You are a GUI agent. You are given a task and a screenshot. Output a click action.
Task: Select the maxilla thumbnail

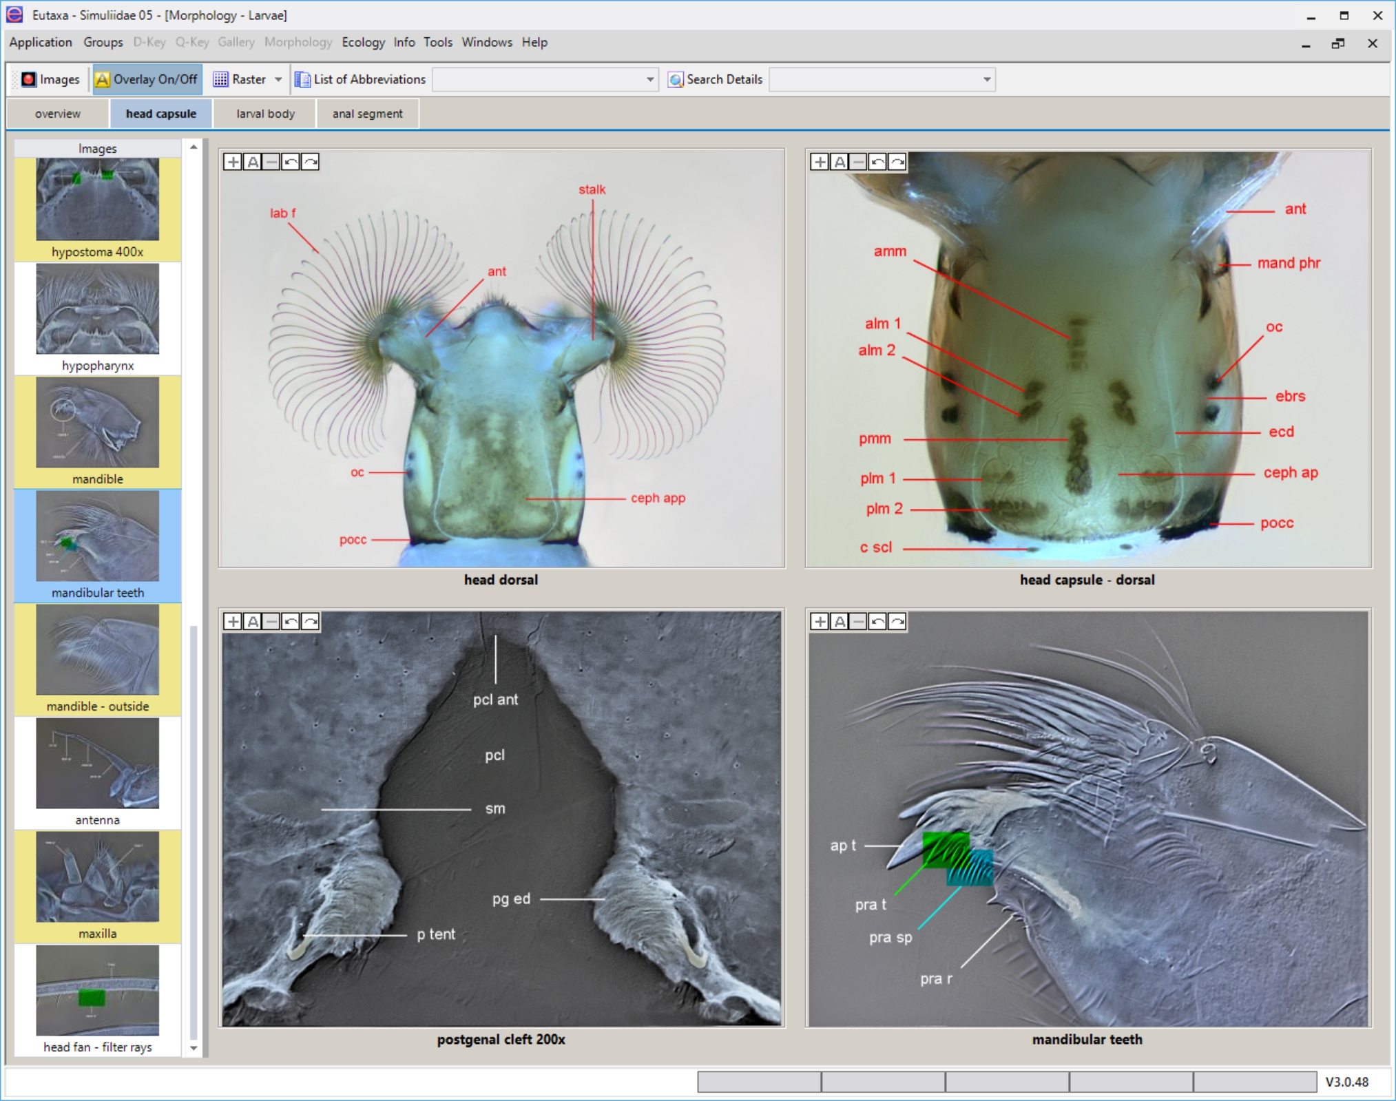(98, 886)
